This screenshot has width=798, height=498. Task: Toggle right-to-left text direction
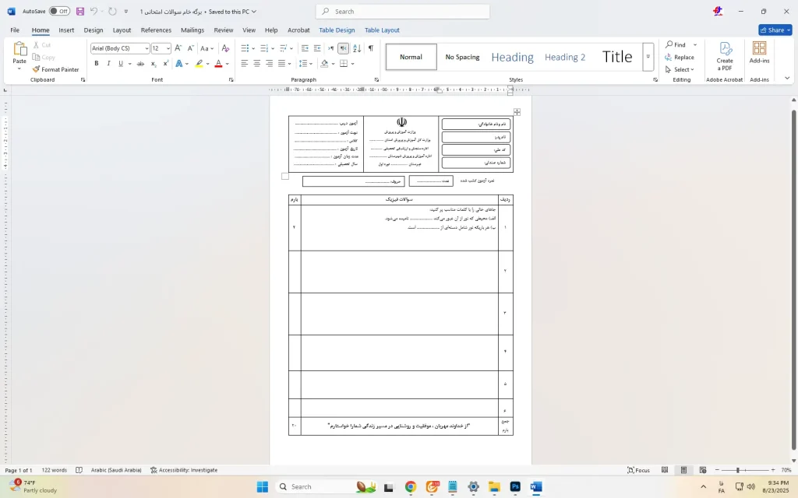[344, 48]
